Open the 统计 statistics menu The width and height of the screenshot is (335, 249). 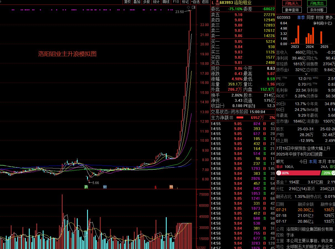coord(156,2)
